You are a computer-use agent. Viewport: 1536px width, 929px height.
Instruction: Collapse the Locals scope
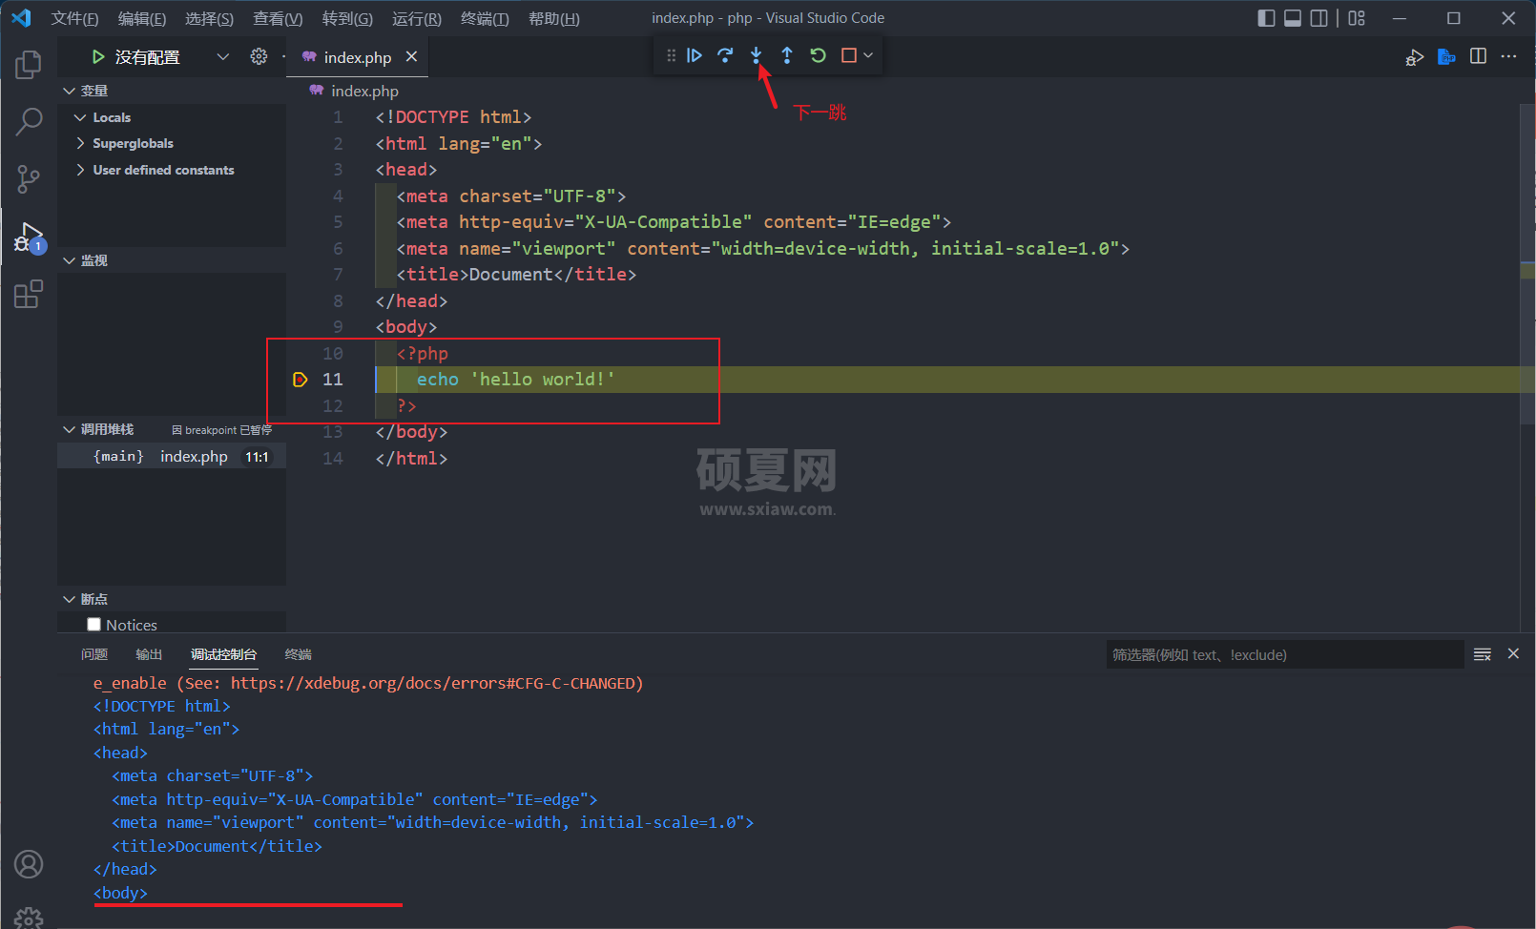[x=172, y=117]
